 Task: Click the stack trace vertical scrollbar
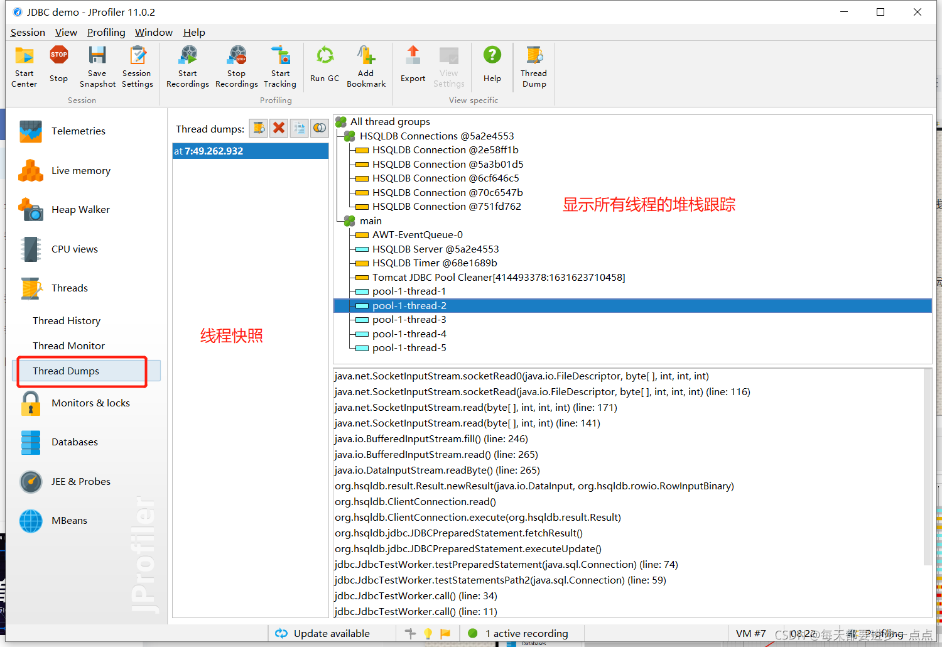[928, 468]
